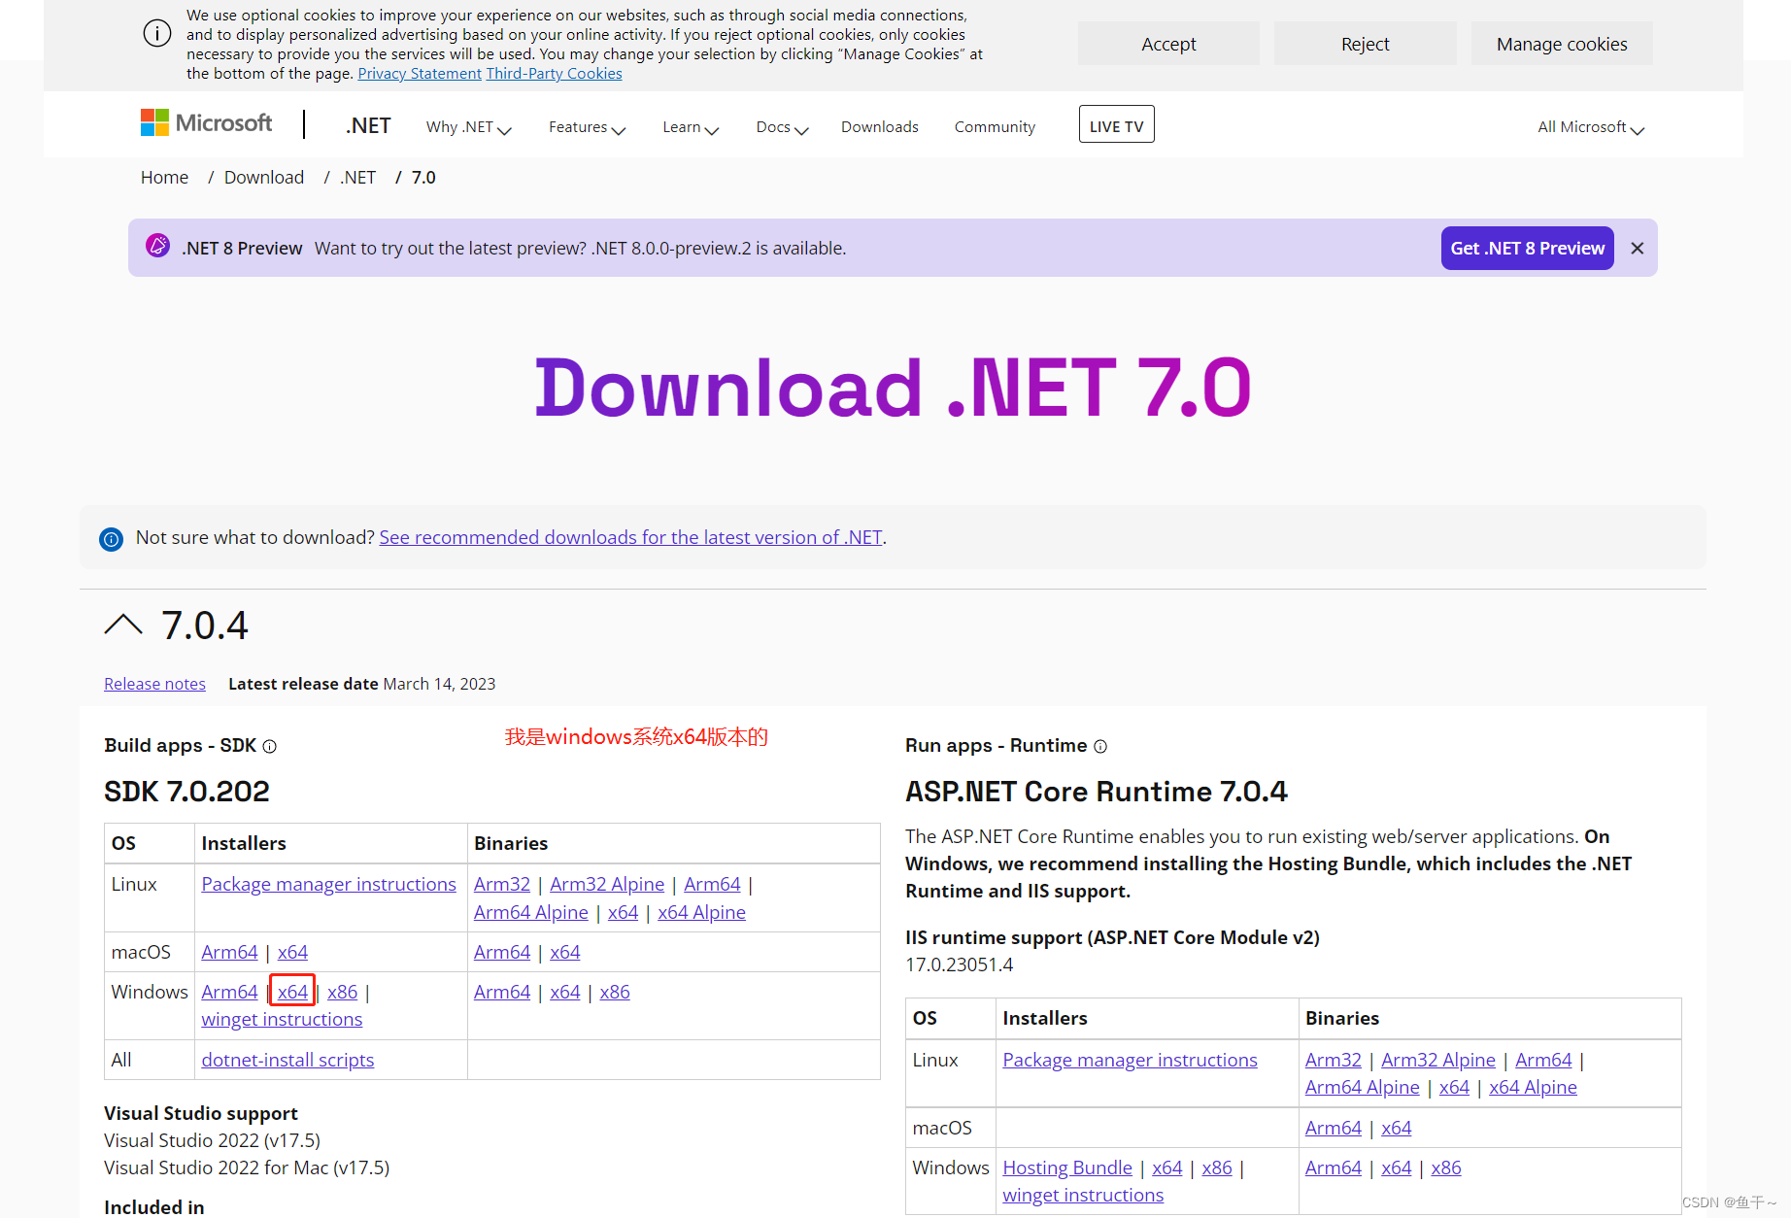Accept optional cookies
Image resolution: width=1791 pixels, height=1218 pixels.
click(1168, 44)
